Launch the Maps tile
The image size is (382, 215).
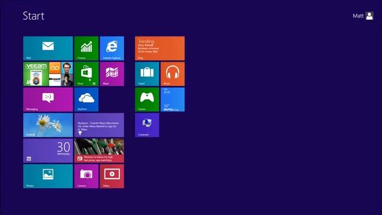tap(112, 74)
